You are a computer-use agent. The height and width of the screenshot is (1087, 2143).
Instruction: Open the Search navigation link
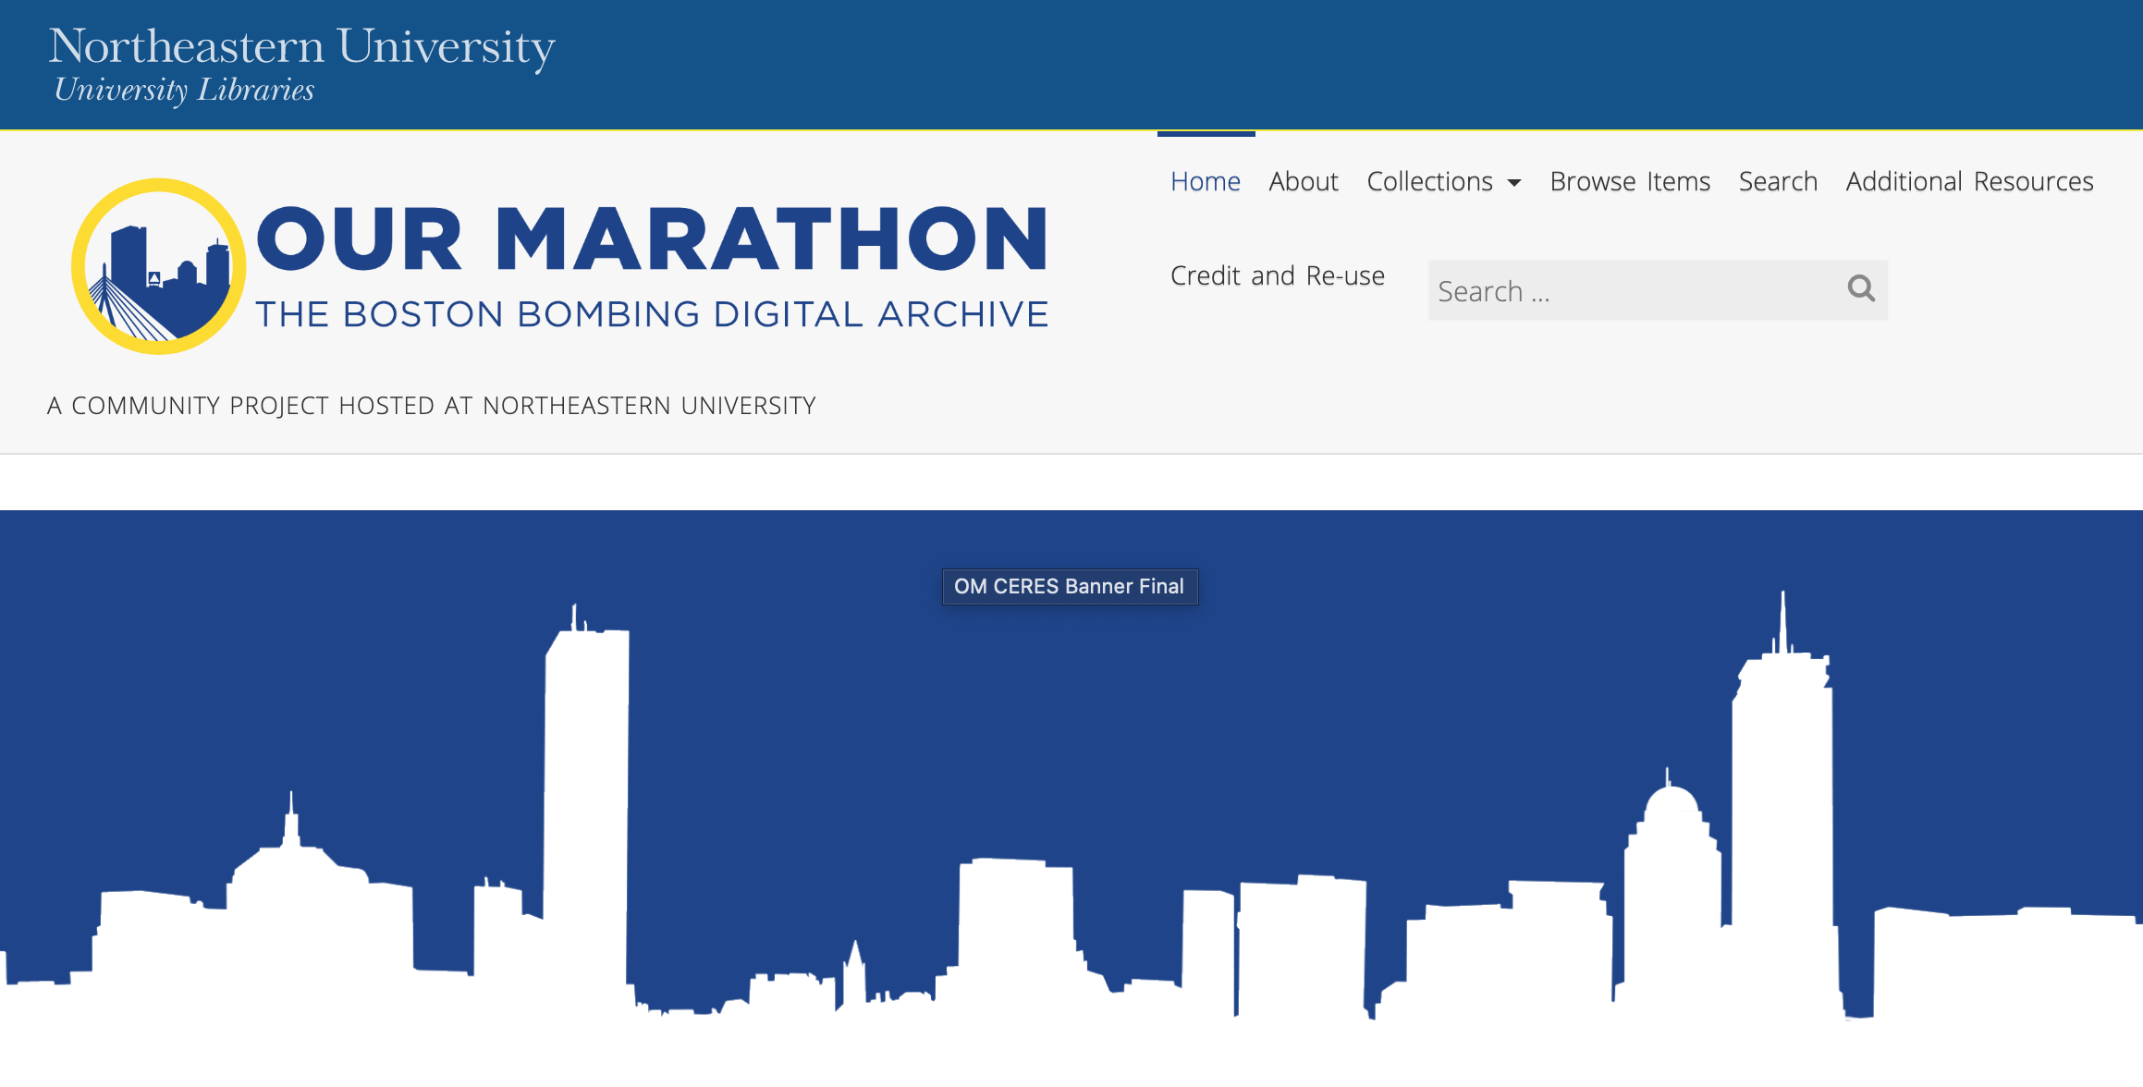click(x=1777, y=182)
